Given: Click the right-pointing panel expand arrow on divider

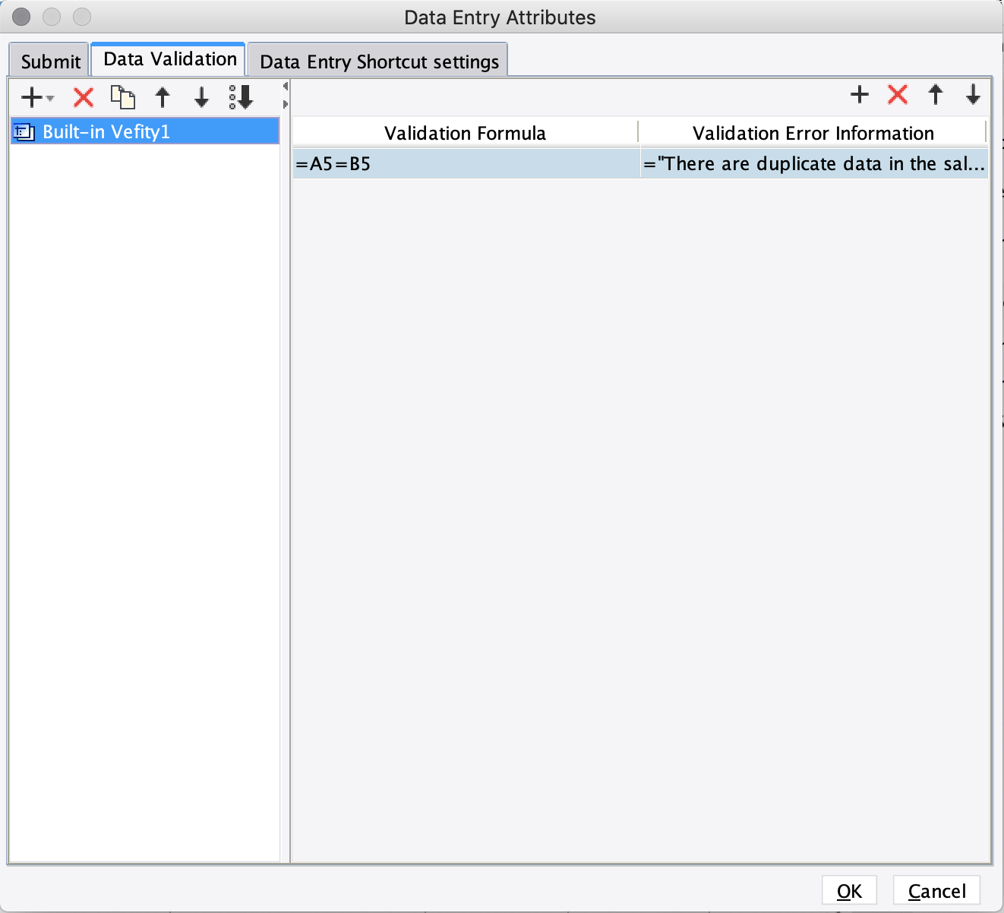Looking at the screenshot, I should pyautogui.click(x=286, y=105).
